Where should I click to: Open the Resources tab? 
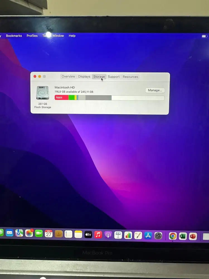[130, 77]
